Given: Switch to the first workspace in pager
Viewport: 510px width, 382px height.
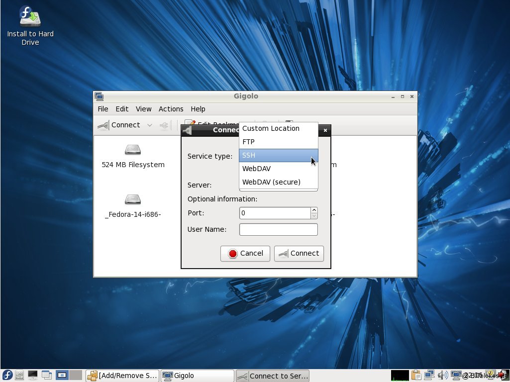Looking at the screenshot, I should (x=62, y=375).
